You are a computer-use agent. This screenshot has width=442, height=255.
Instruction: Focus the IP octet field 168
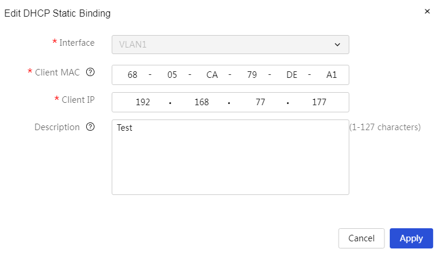click(201, 102)
